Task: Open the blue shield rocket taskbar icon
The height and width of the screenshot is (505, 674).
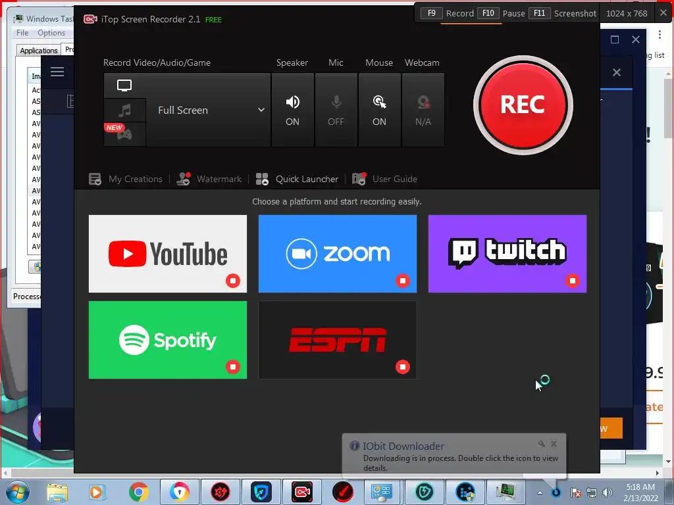Action: pyautogui.click(x=261, y=492)
